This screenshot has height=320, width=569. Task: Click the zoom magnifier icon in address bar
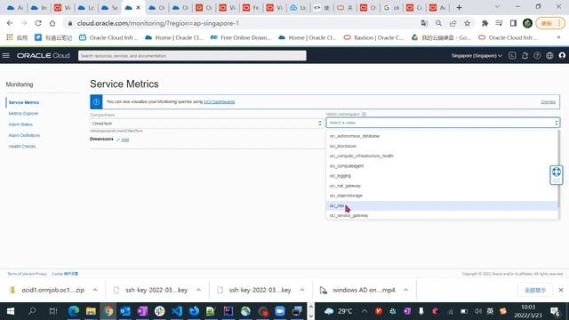pyautogui.click(x=438, y=23)
